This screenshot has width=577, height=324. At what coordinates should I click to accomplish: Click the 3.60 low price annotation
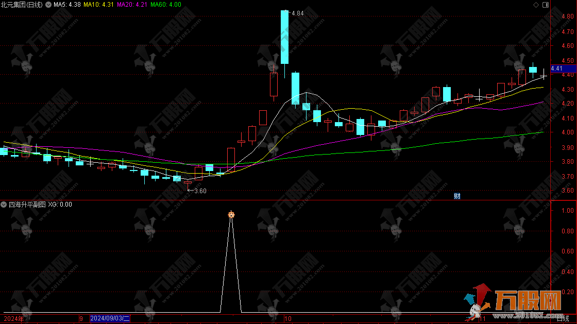pos(200,191)
